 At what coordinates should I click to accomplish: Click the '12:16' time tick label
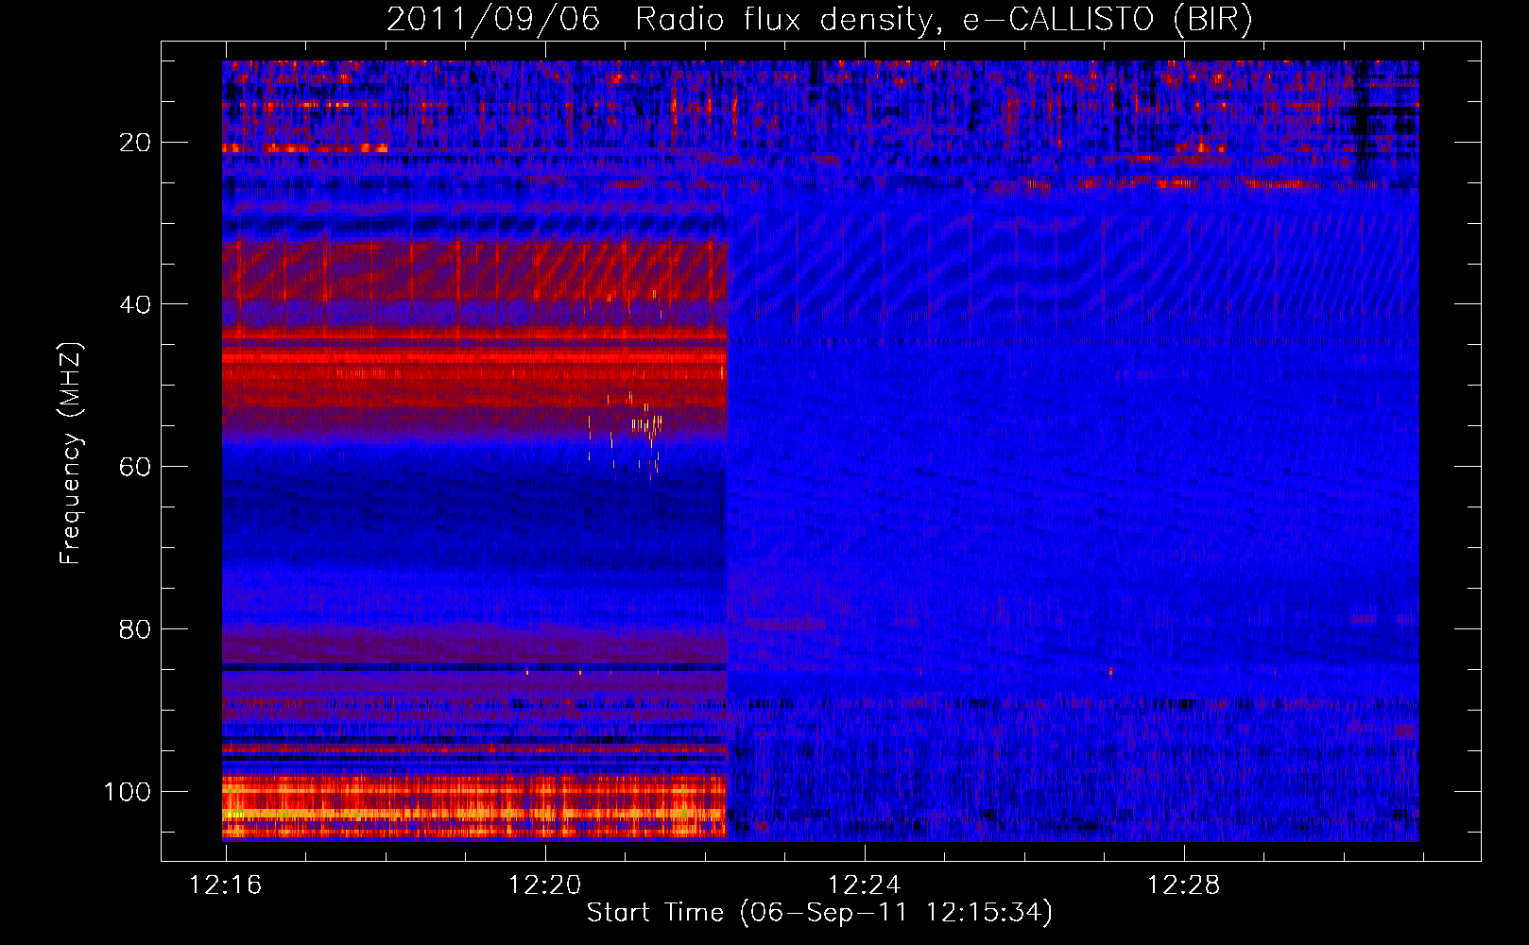click(x=225, y=885)
